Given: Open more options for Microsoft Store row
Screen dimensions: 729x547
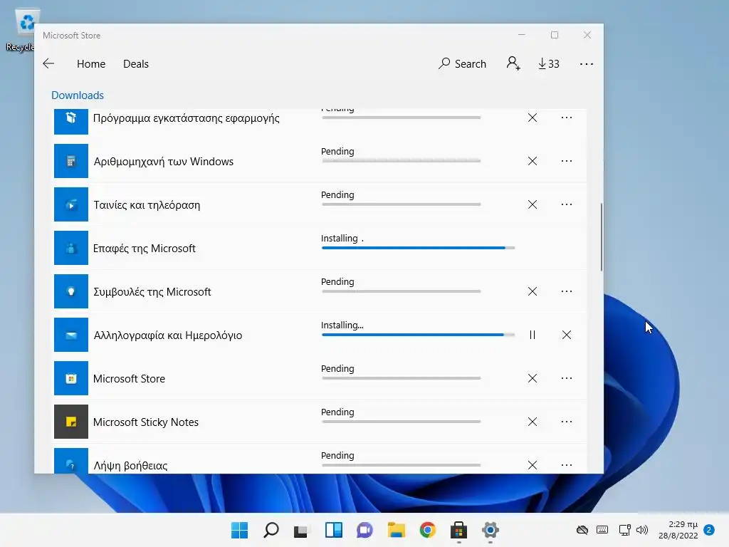Looking at the screenshot, I should (566, 378).
